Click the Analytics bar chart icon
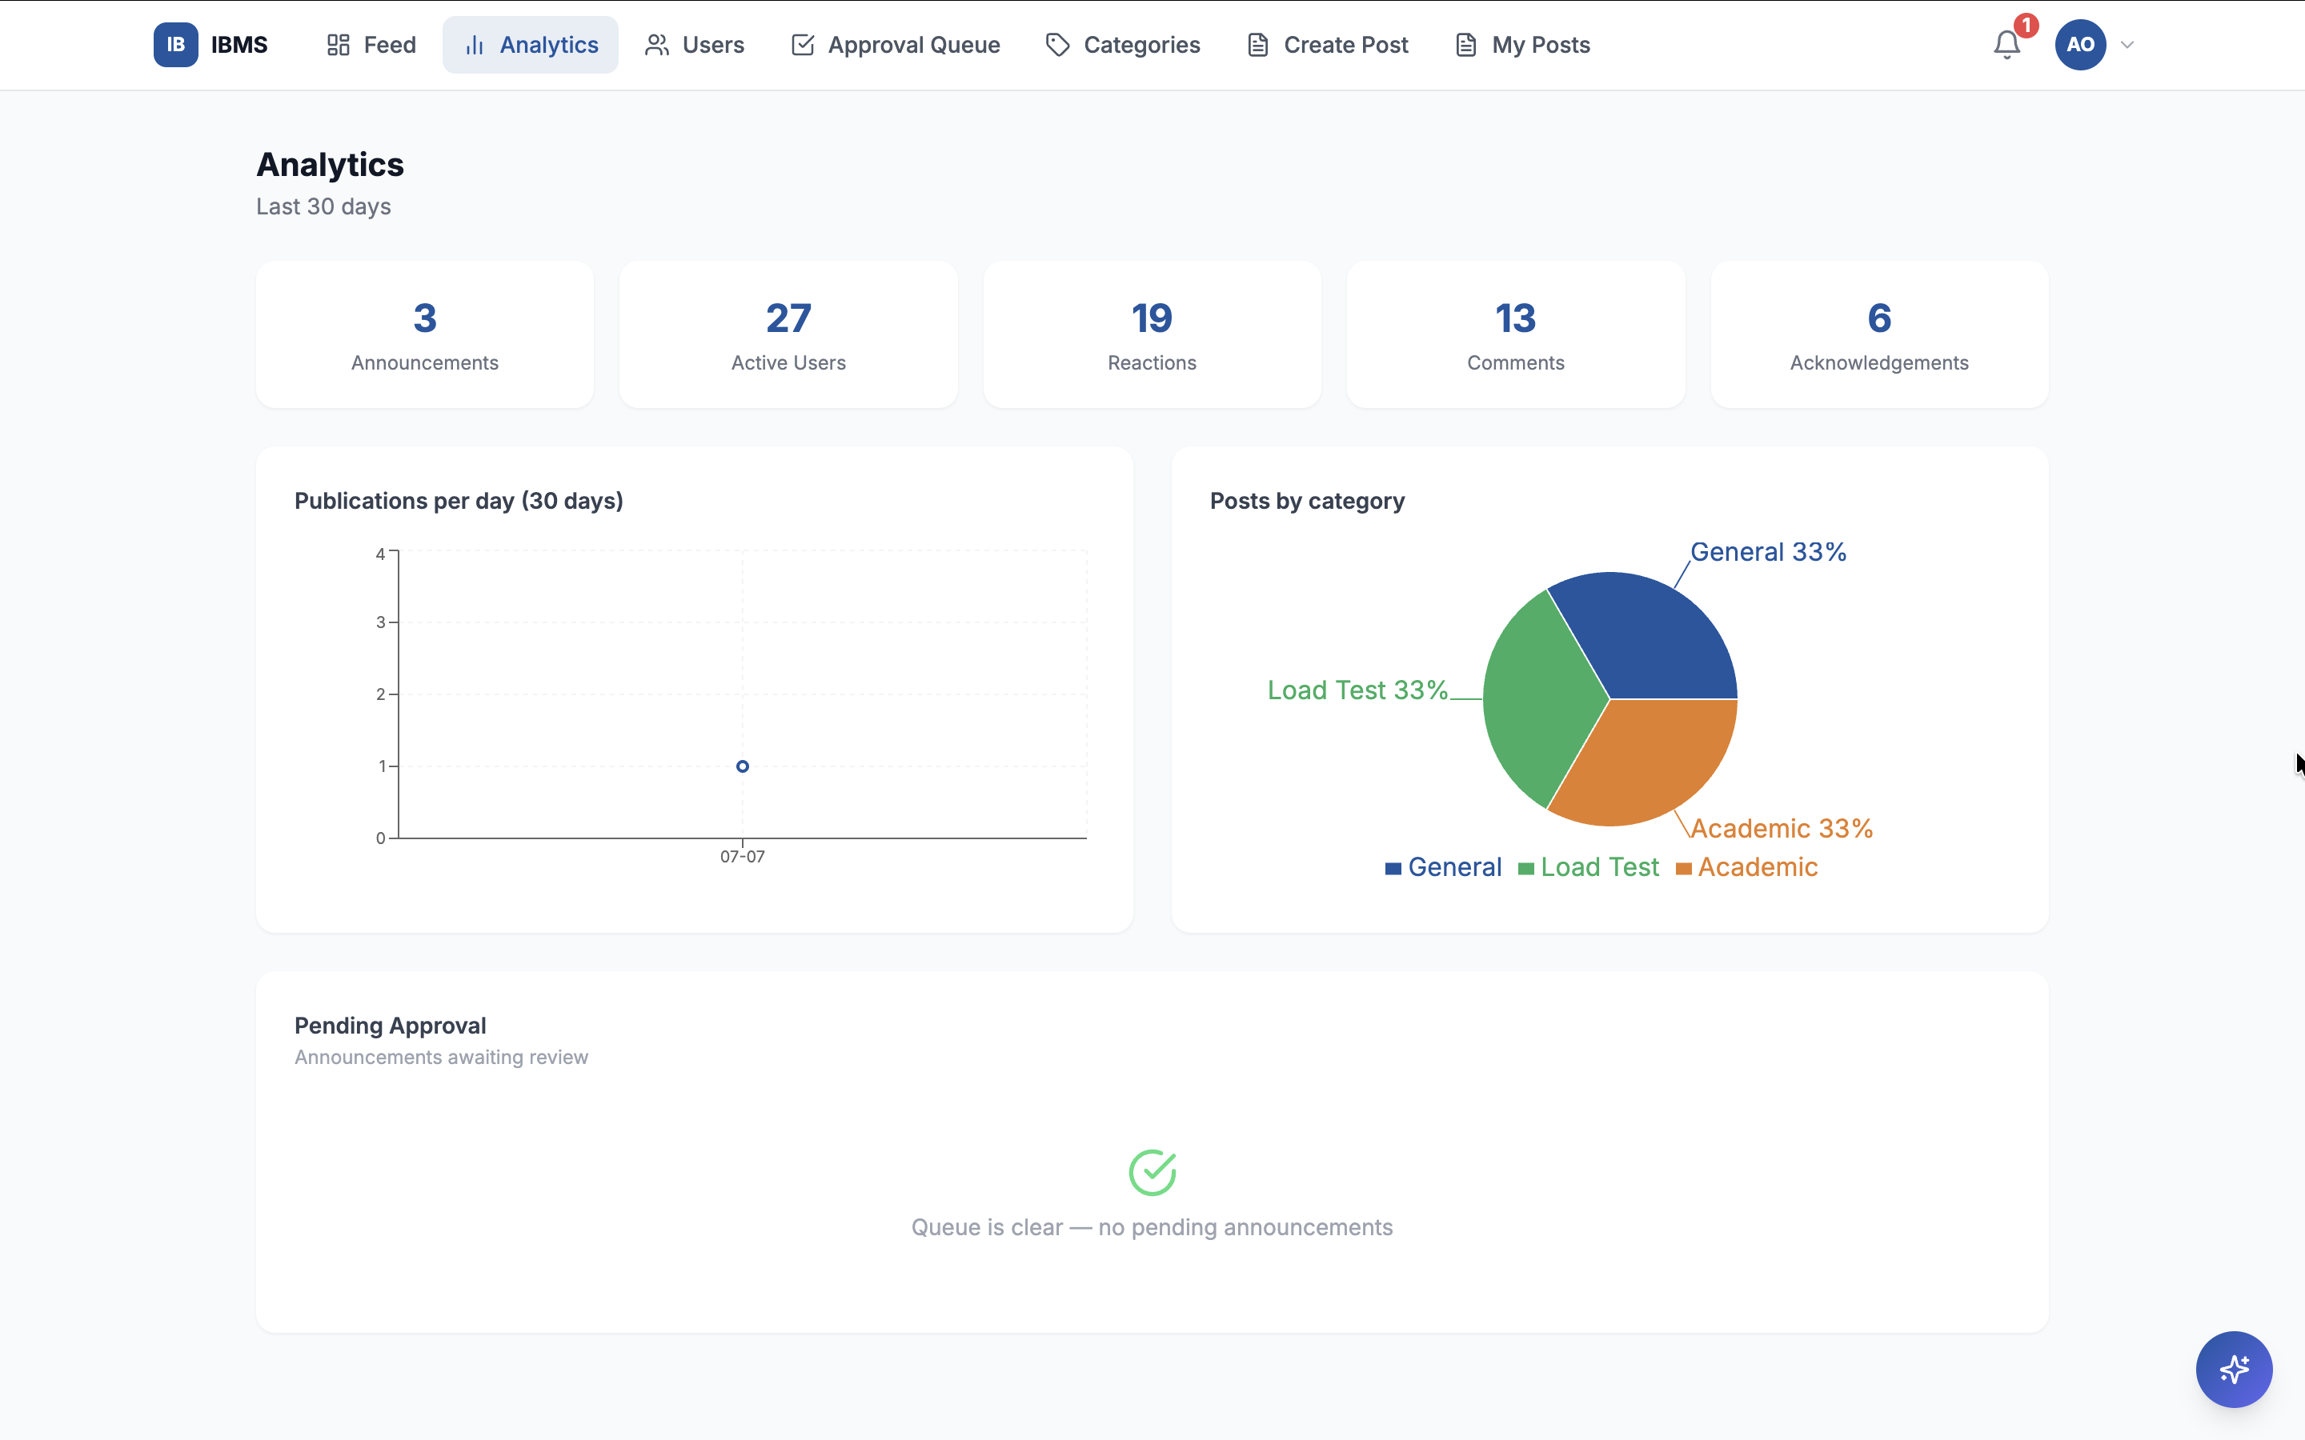Viewport: 2305px width, 1440px height. click(x=475, y=45)
